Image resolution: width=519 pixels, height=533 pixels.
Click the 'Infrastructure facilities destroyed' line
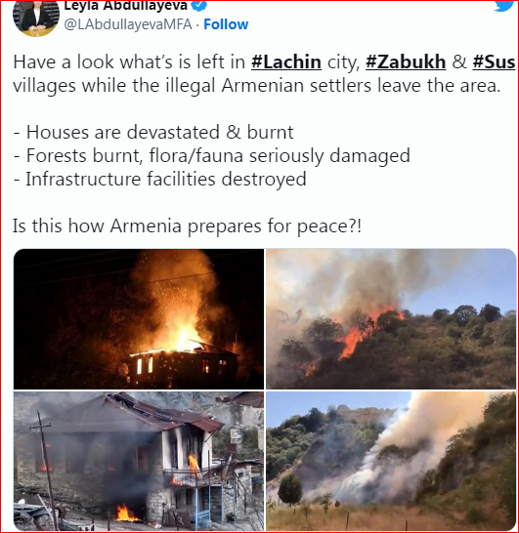[x=160, y=180]
